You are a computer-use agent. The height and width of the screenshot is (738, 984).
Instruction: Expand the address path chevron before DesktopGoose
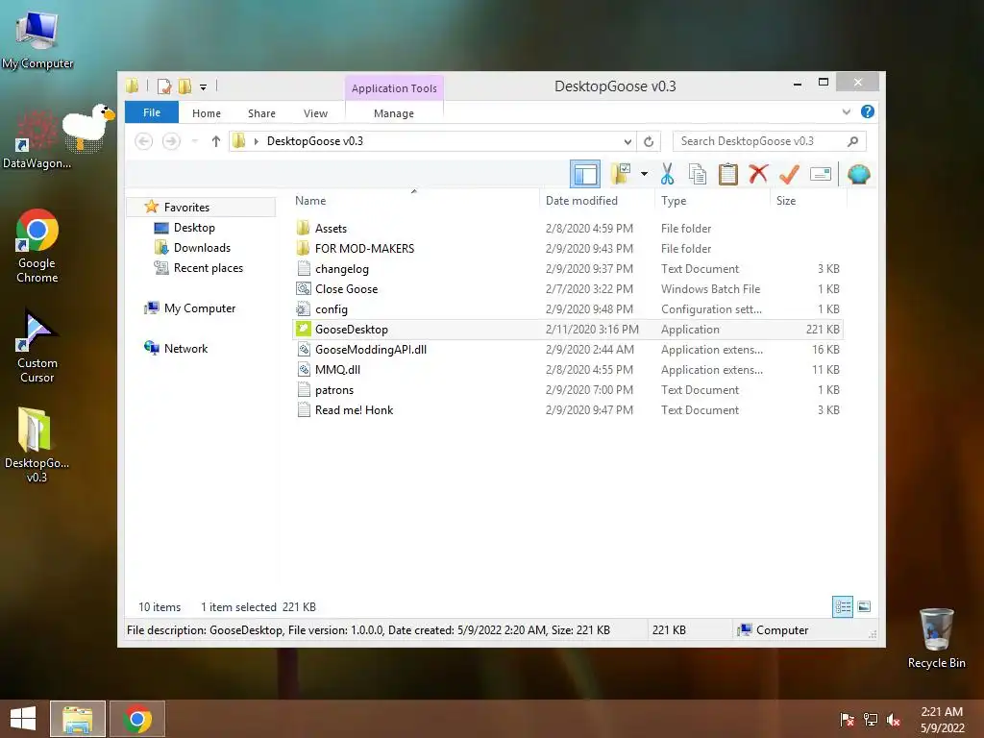[x=256, y=141]
